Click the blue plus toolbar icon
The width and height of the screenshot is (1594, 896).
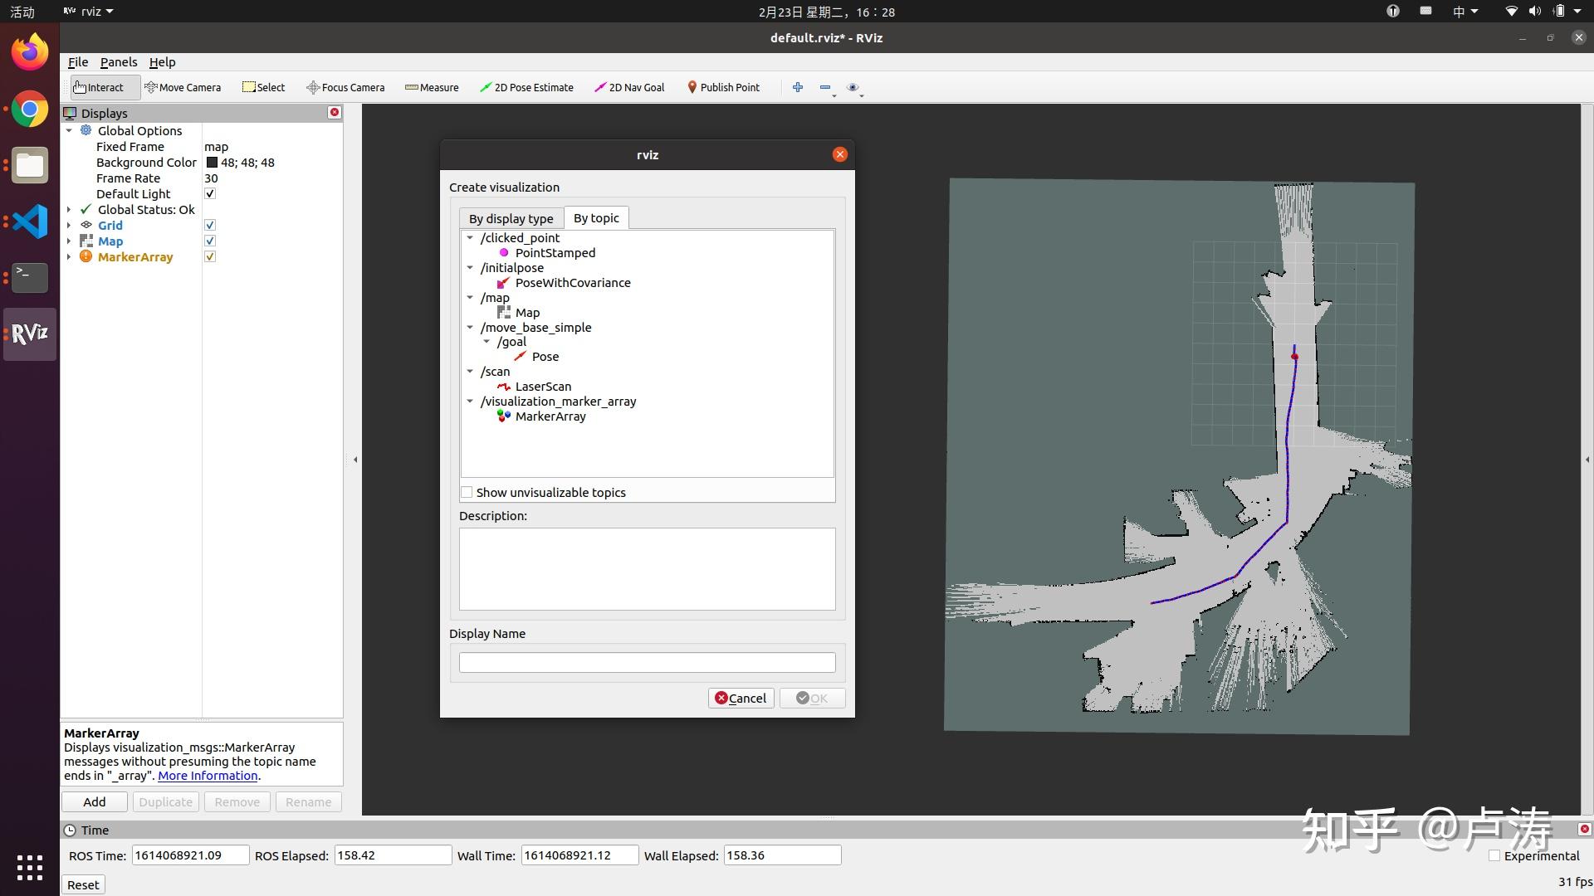(798, 87)
